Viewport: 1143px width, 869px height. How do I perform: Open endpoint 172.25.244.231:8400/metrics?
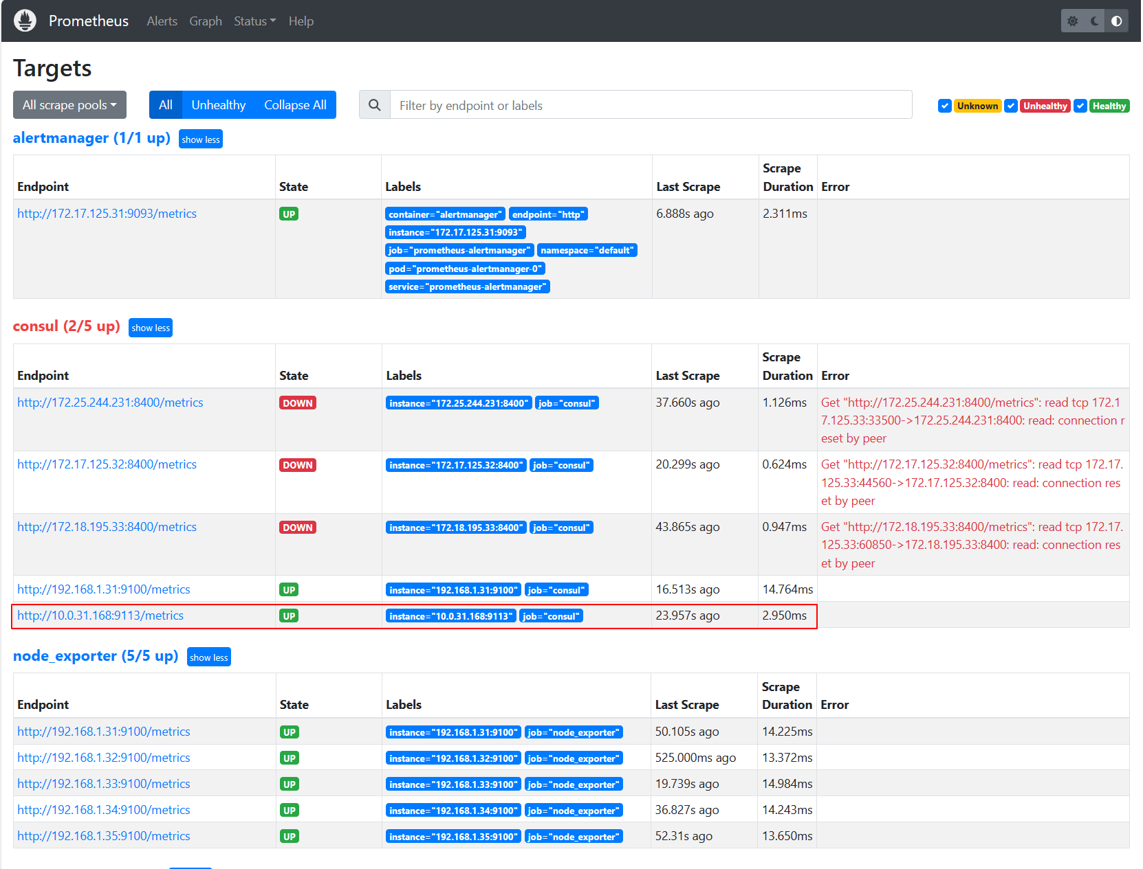111,403
